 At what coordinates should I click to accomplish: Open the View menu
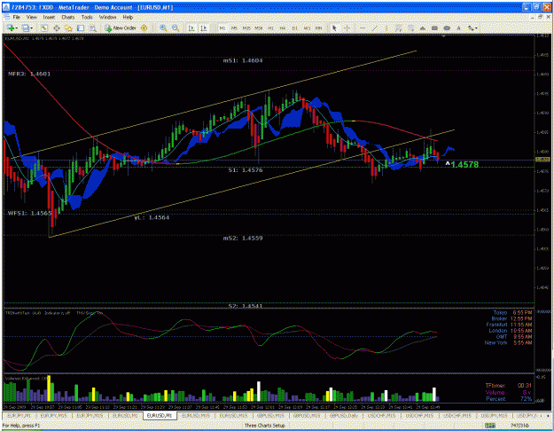[31, 17]
